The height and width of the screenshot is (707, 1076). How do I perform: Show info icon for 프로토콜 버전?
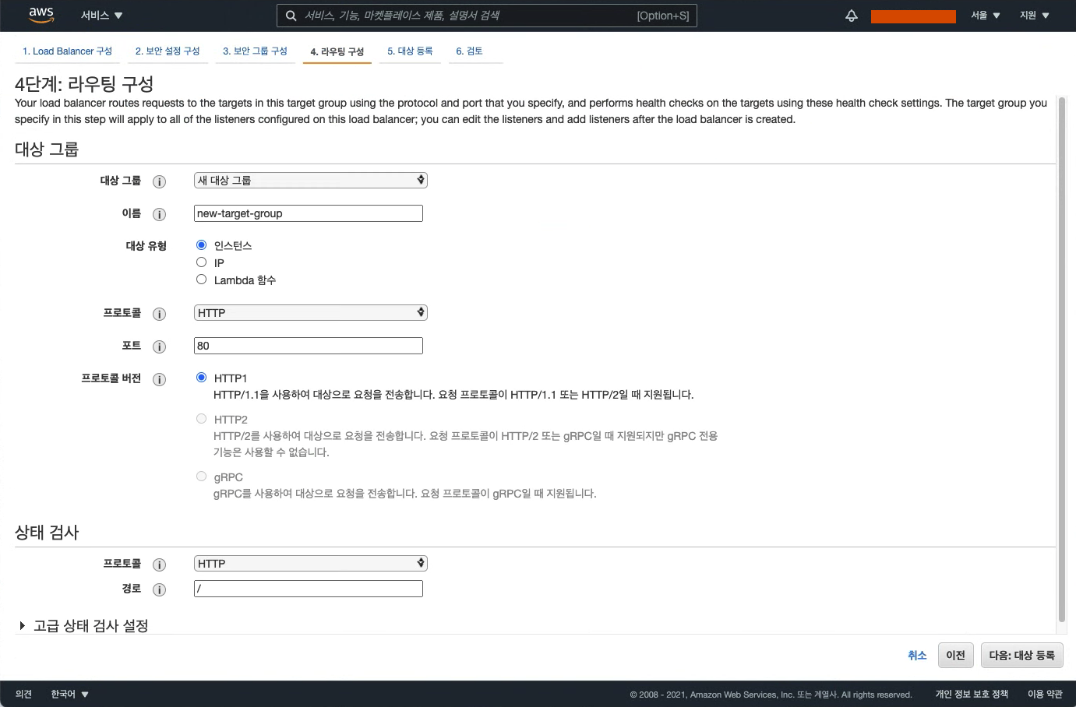point(159,379)
